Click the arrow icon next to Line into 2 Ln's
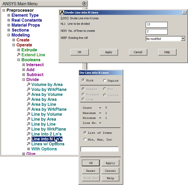188x185 pixels. pyautogui.click(x=28, y=134)
